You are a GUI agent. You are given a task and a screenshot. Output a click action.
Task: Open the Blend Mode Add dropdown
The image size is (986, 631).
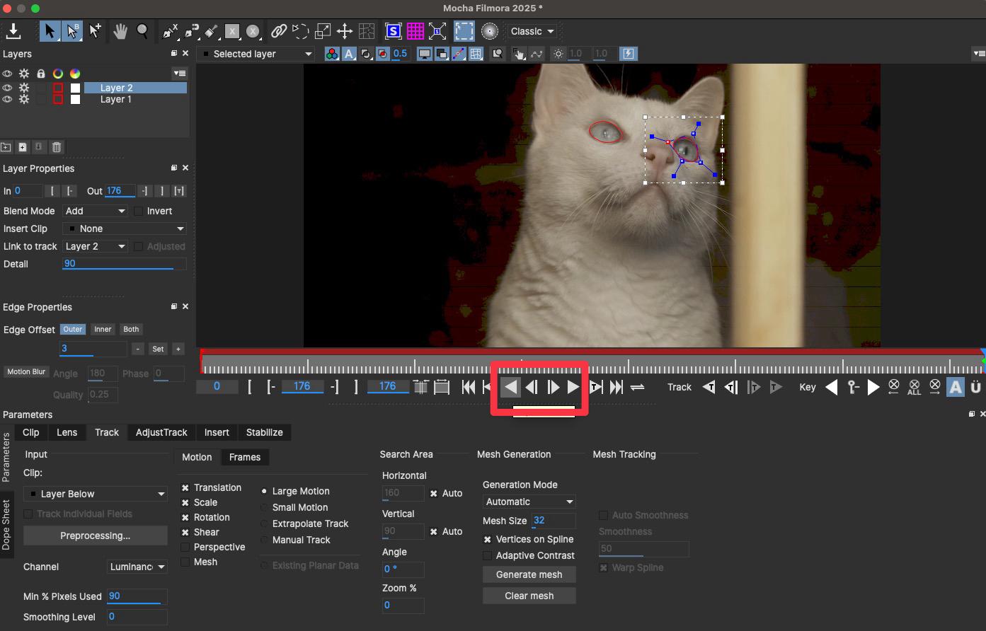(x=96, y=212)
